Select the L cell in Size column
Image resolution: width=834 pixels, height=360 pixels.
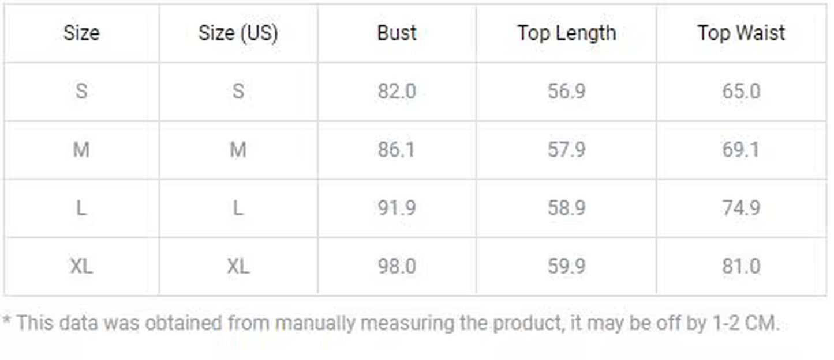click(x=81, y=208)
